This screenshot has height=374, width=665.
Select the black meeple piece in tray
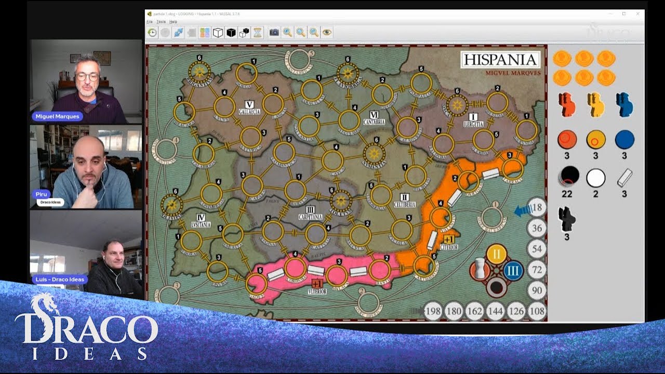(x=567, y=218)
